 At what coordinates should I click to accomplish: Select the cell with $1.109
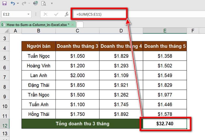[121, 75]
